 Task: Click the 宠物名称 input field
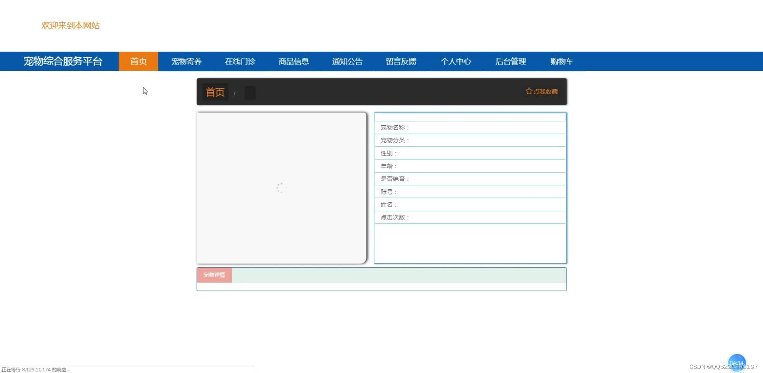(487, 127)
